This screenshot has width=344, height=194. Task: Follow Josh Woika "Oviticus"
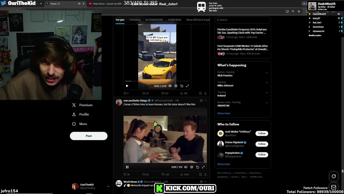[x=262, y=133]
